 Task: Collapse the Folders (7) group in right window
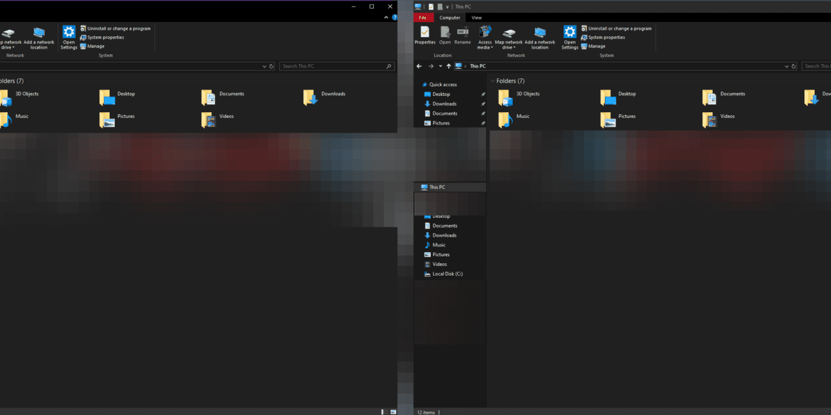click(x=493, y=81)
